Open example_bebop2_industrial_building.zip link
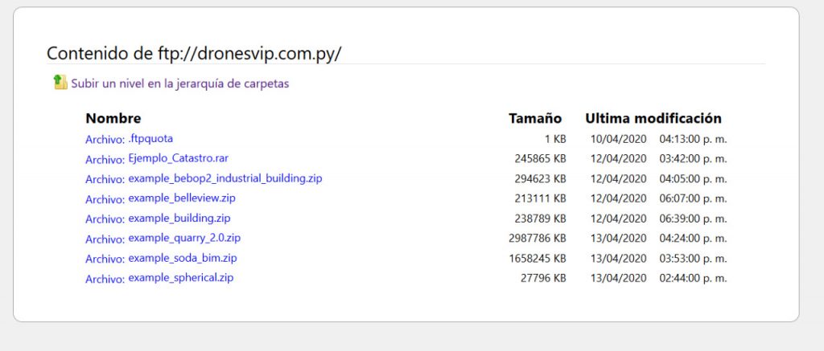Image resolution: width=824 pixels, height=351 pixels. [x=225, y=178]
